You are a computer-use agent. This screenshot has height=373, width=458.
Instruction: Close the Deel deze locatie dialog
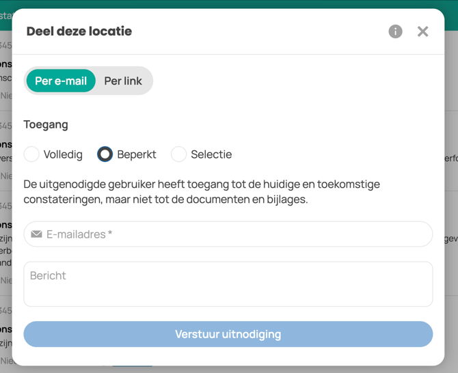423,31
